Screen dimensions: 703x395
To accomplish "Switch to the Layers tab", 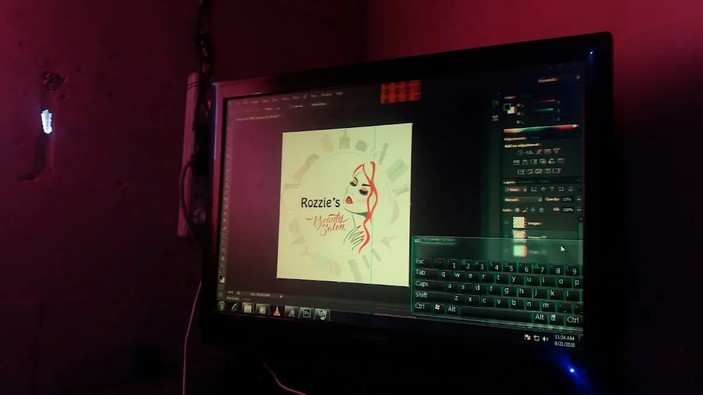I will click(x=510, y=182).
